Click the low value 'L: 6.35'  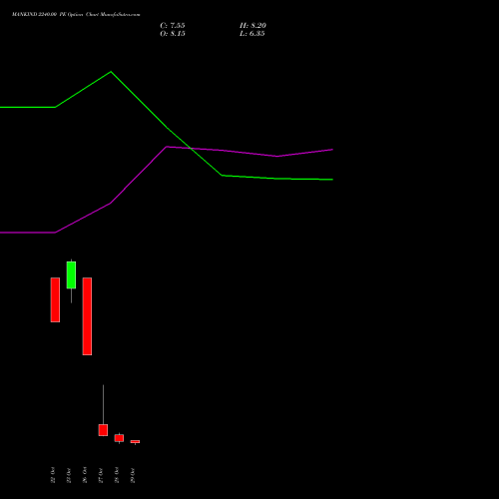pyautogui.click(x=252, y=34)
